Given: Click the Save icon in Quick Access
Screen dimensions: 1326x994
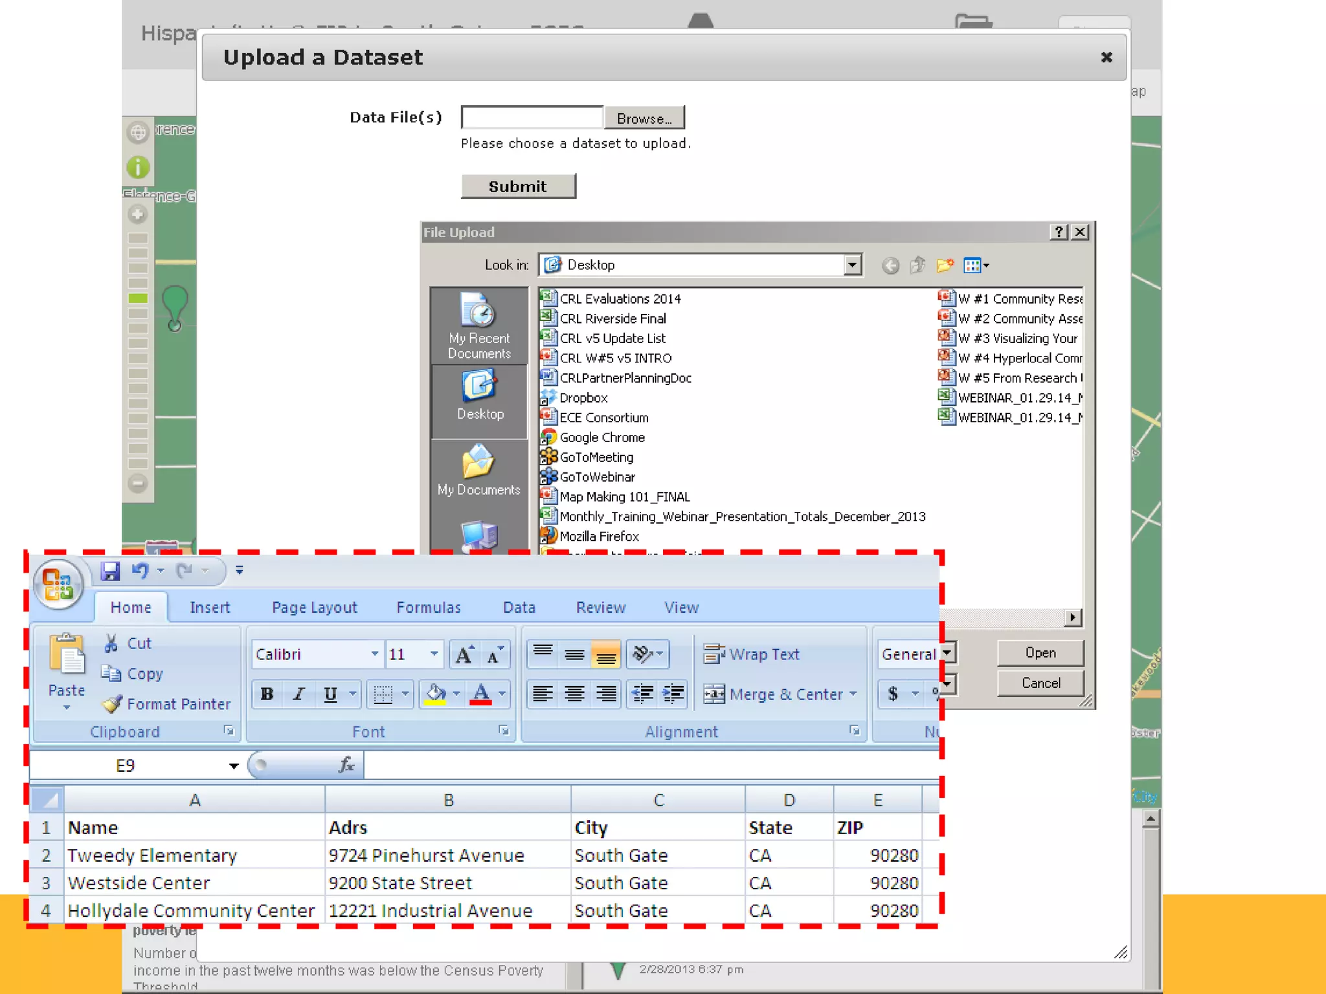Looking at the screenshot, I should coord(110,571).
